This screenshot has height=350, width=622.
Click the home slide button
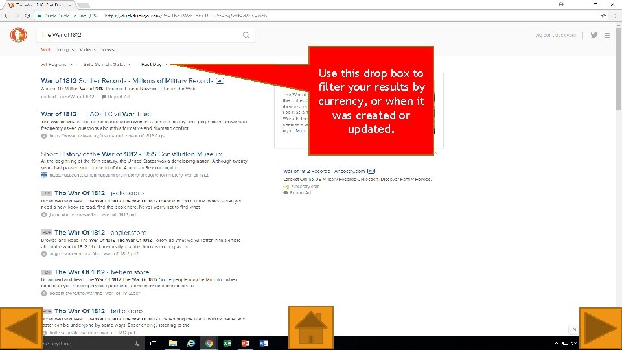click(x=310, y=328)
